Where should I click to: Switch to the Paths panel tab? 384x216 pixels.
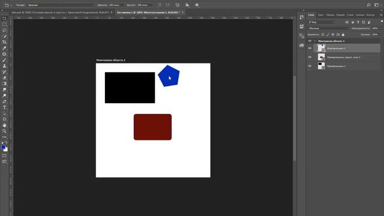tap(370, 15)
